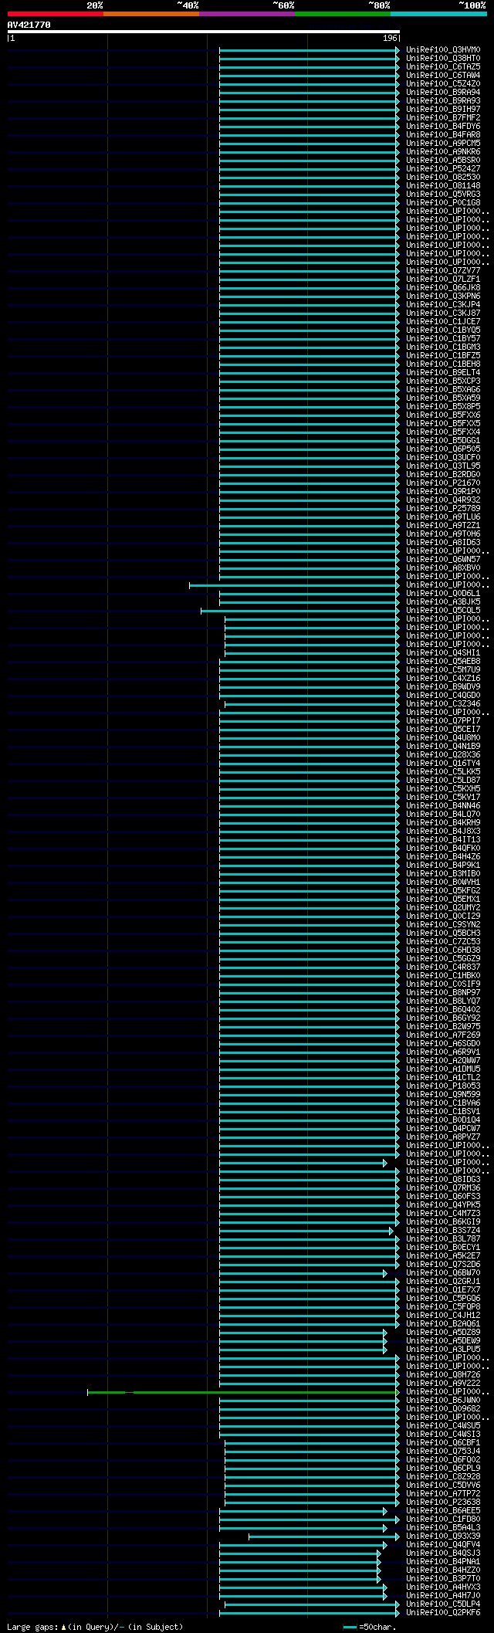The width and height of the screenshot is (494, 1633).
Task: Click UniRef100_P0C1G8 label
Action: point(443,203)
